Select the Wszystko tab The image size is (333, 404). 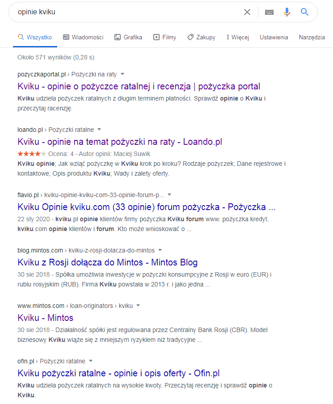click(x=35, y=38)
